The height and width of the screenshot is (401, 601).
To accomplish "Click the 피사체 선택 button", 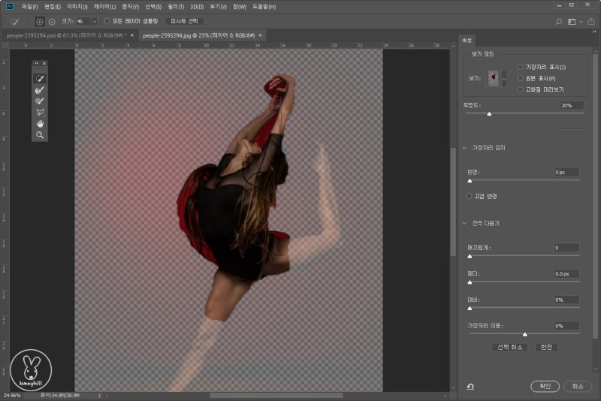I will coord(185,22).
